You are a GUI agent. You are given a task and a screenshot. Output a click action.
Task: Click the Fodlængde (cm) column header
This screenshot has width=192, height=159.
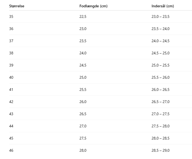[93, 6]
